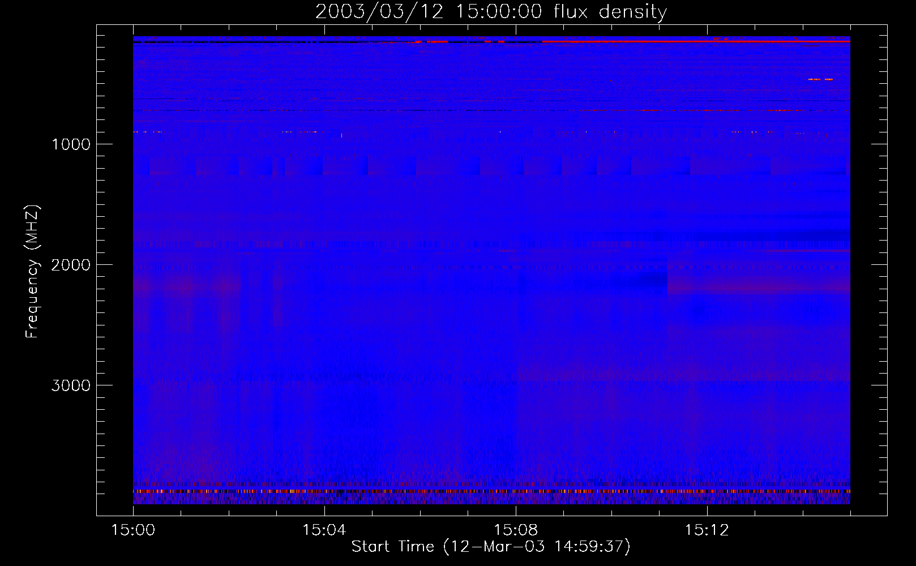Click the 15:12 time tick label
The width and height of the screenshot is (916, 566).
point(707,530)
